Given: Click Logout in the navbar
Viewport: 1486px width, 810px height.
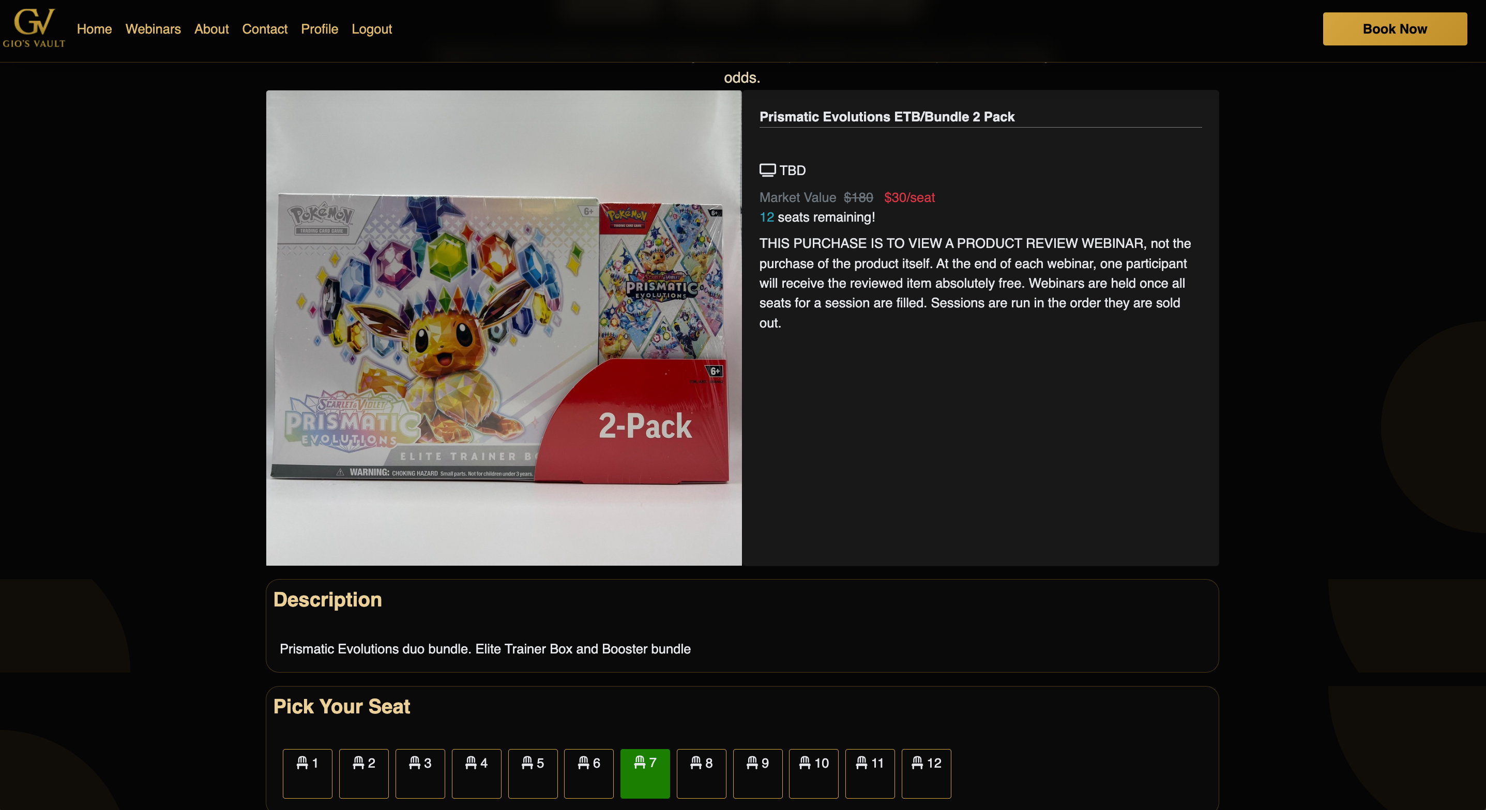Looking at the screenshot, I should [371, 29].
